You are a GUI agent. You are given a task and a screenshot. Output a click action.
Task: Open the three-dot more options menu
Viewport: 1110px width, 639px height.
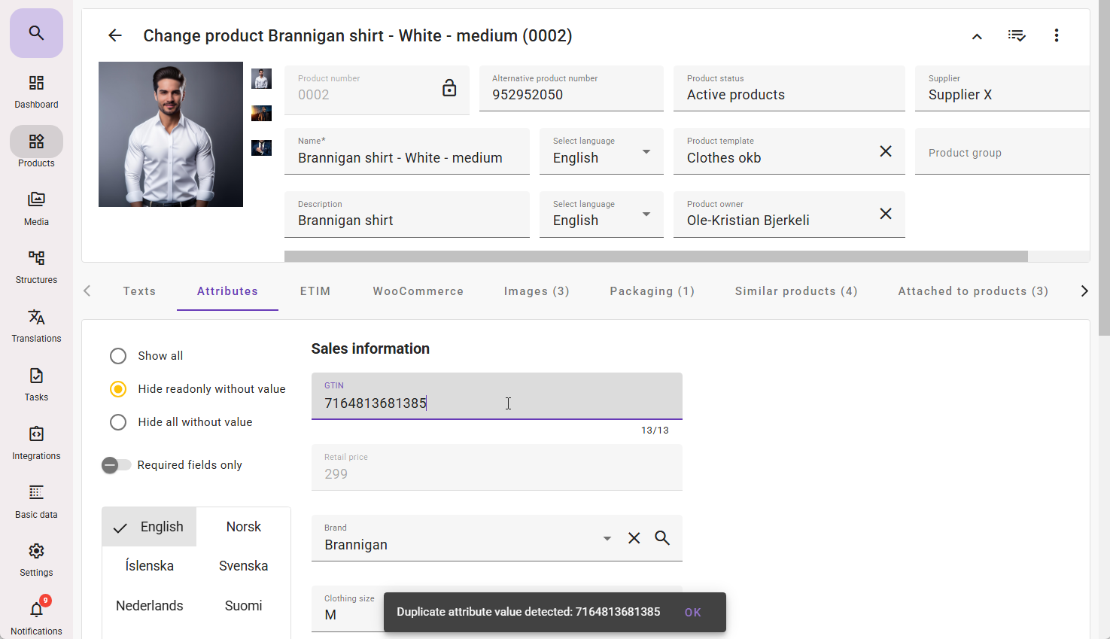click(1056, 35)
